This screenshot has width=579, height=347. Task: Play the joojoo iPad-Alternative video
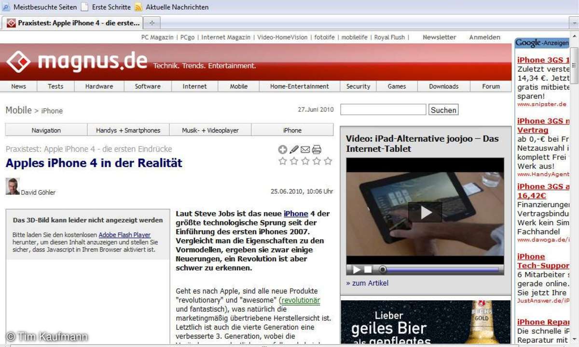pos(425,212)
